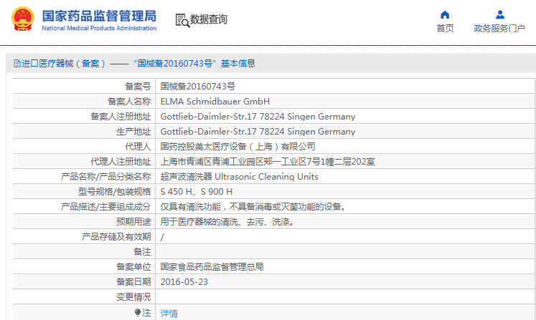Click the production address value in 生产地址 row
Screen dimensions: 536x320
(x=258, y=131)
